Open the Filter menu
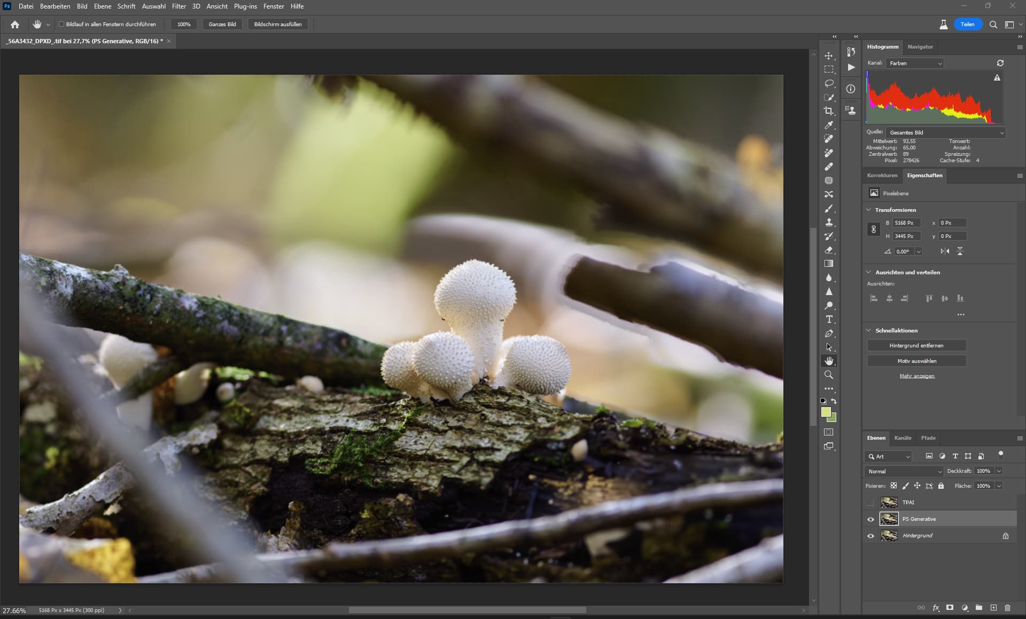Screen dimensions: 1026x619 178,6
